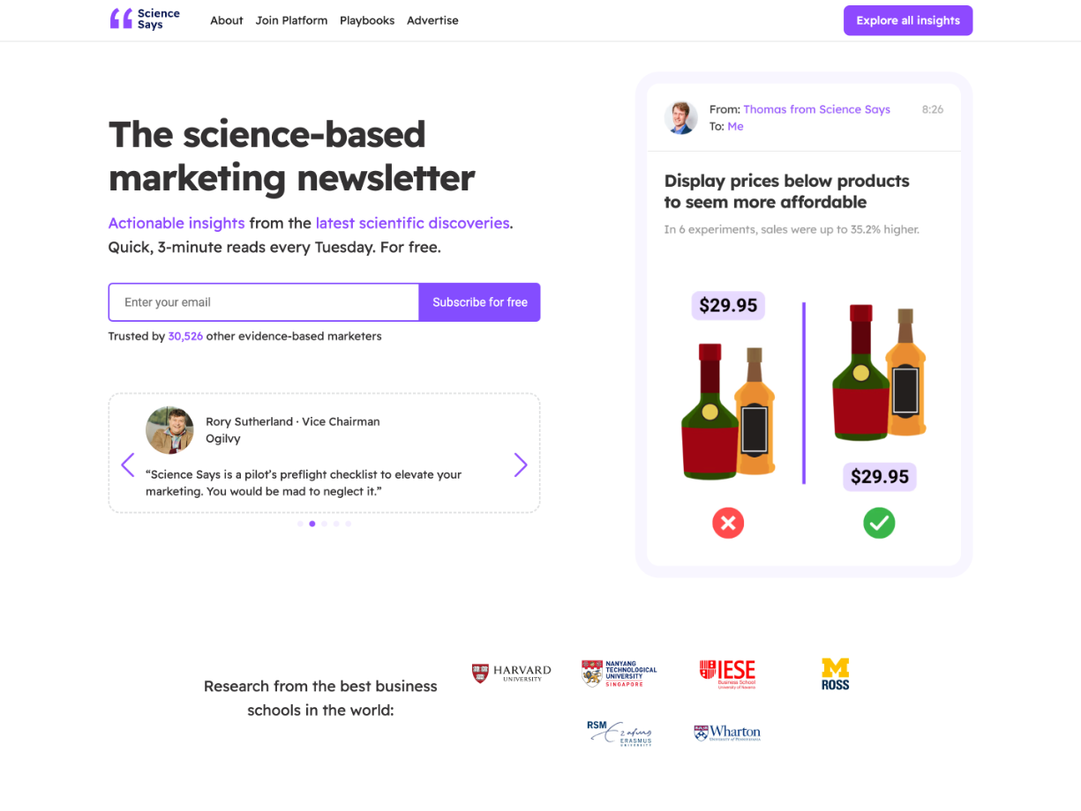1081x811 pixels.
Task: Click the Nanyang Technological University logo
Action: tap(619, 673)
